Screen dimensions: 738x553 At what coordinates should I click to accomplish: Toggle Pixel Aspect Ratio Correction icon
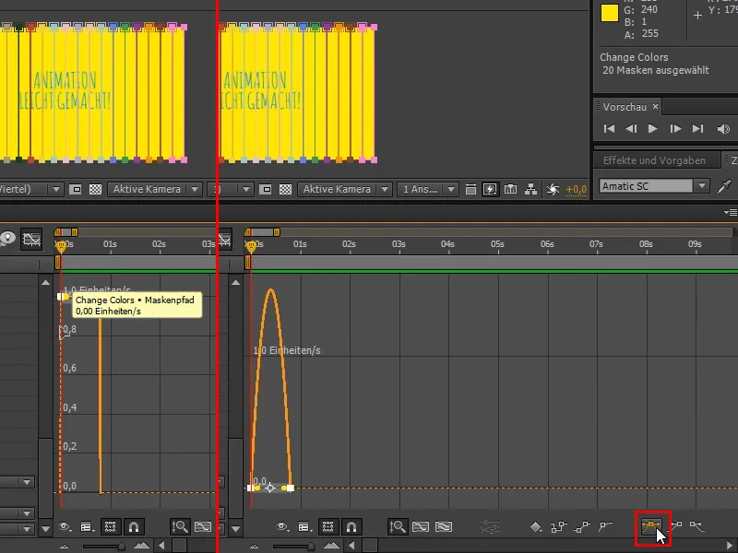(x=470, y=189)
